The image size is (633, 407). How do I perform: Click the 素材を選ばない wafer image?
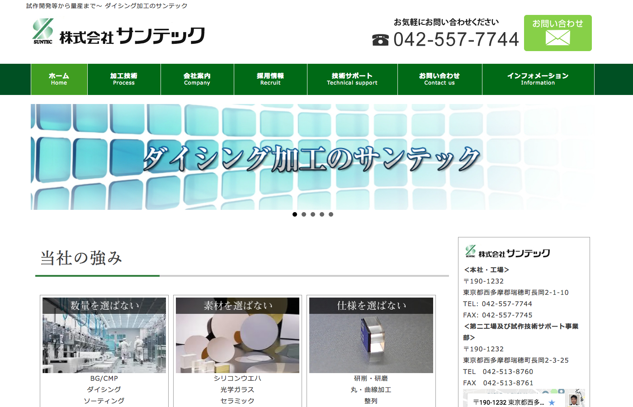point(237,335)
